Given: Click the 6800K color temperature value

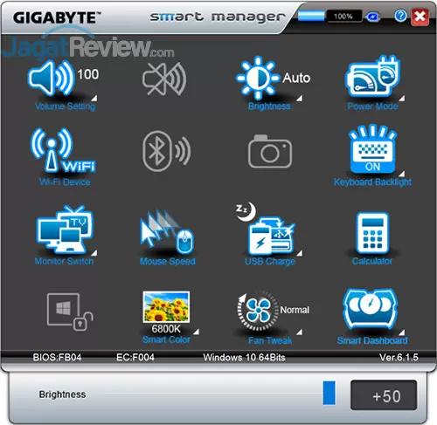Looking at the screenshot, I should (166, 329).
